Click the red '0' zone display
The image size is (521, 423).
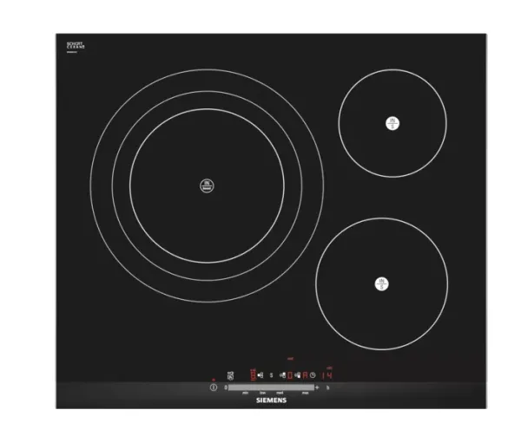coord(290,375)
